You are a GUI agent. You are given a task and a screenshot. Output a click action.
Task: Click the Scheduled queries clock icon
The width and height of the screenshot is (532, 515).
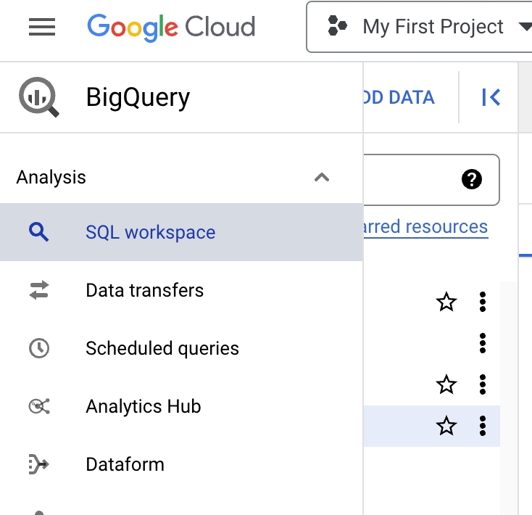(38, 348)
